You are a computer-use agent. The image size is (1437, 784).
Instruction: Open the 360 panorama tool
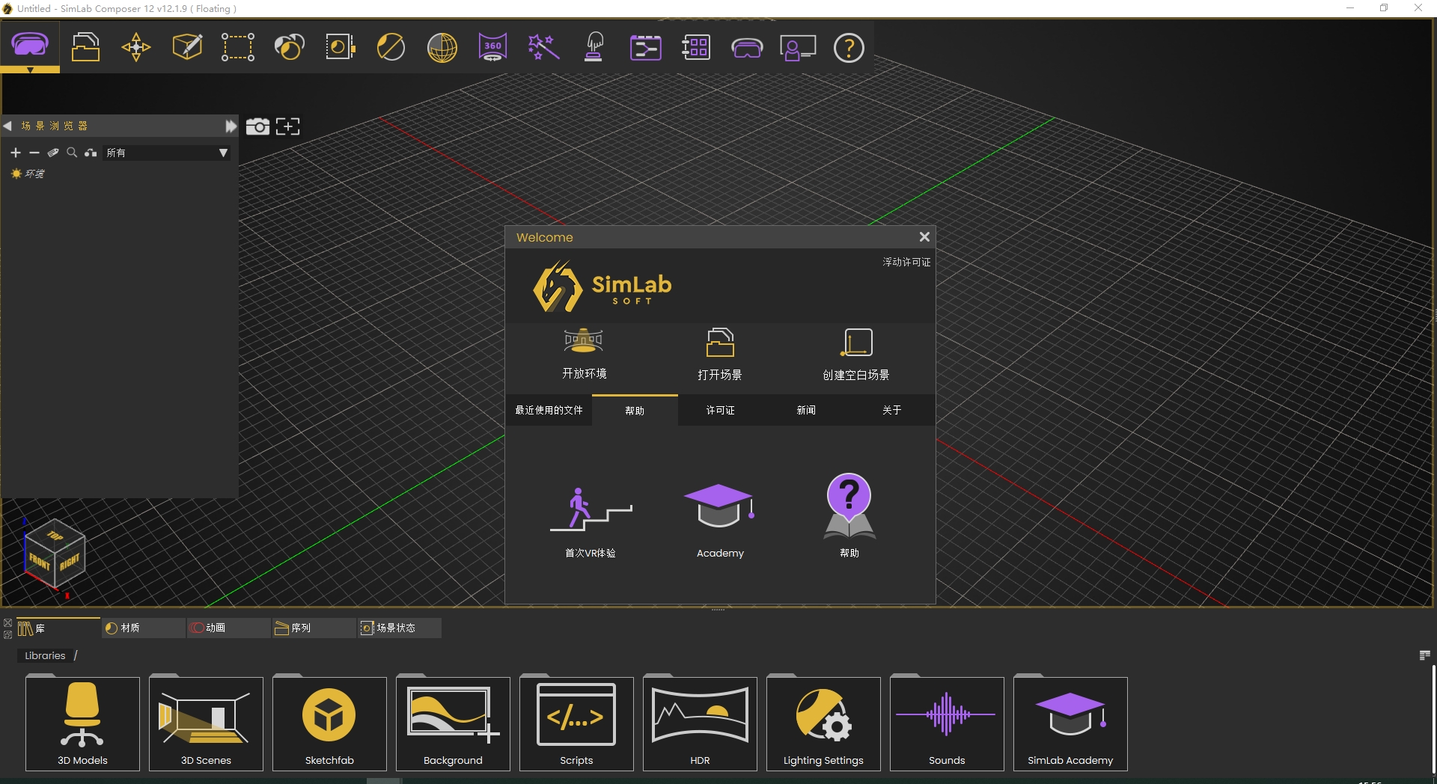pos(492,46)
